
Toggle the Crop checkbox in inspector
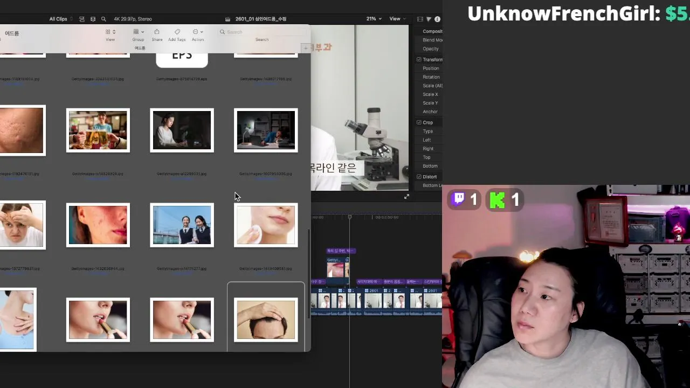coord(419,123)
